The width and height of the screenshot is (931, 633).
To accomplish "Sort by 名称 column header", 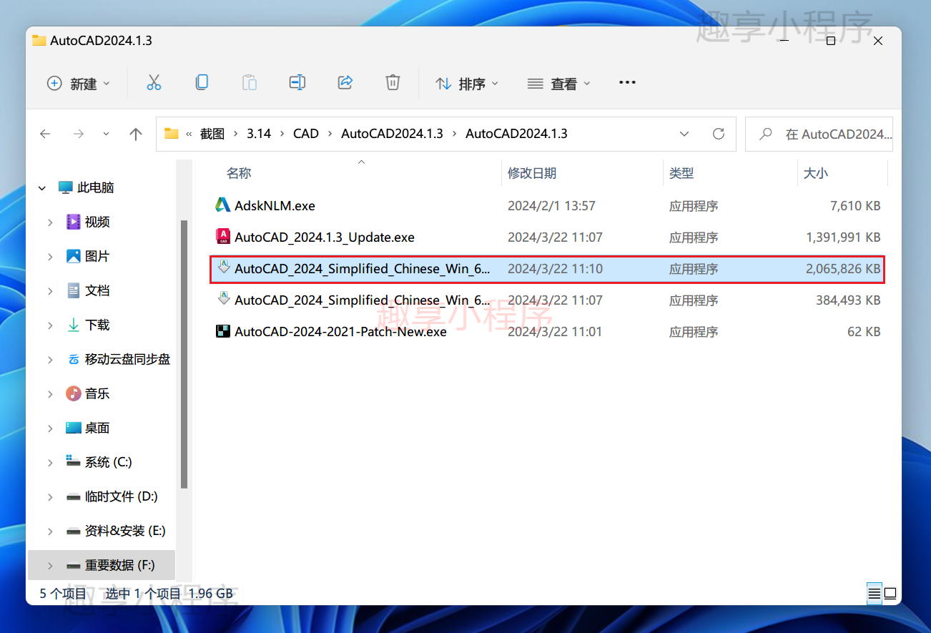I will tap(239, 173).
